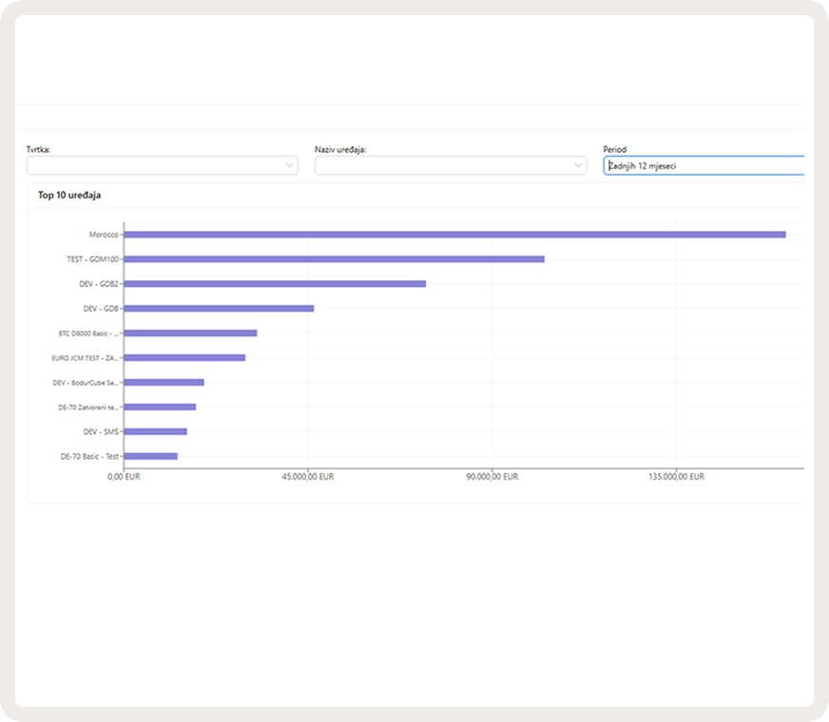Open the Tvrtka dropdown arrow
The height and width of the screenshot is (722, 829).
[289, 165]
